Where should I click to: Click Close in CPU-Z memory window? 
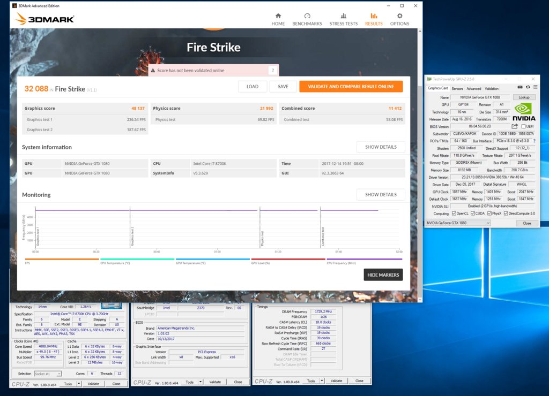359,380
